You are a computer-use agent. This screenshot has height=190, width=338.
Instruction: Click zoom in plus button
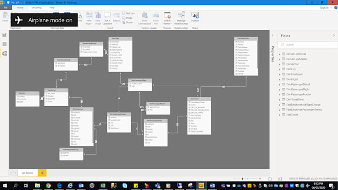(260, 179)
